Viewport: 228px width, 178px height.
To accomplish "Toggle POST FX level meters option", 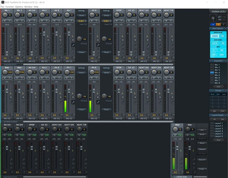I will (x=215, y=43).
